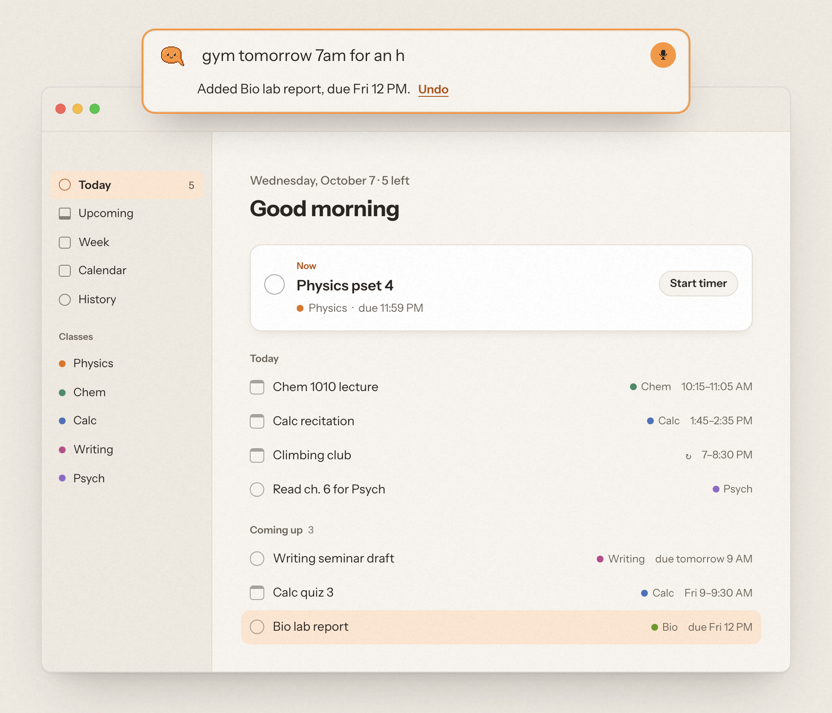Click Undo for the added Bio lab report
Viewport: 832px width, 713px height.
coord(433,89)
